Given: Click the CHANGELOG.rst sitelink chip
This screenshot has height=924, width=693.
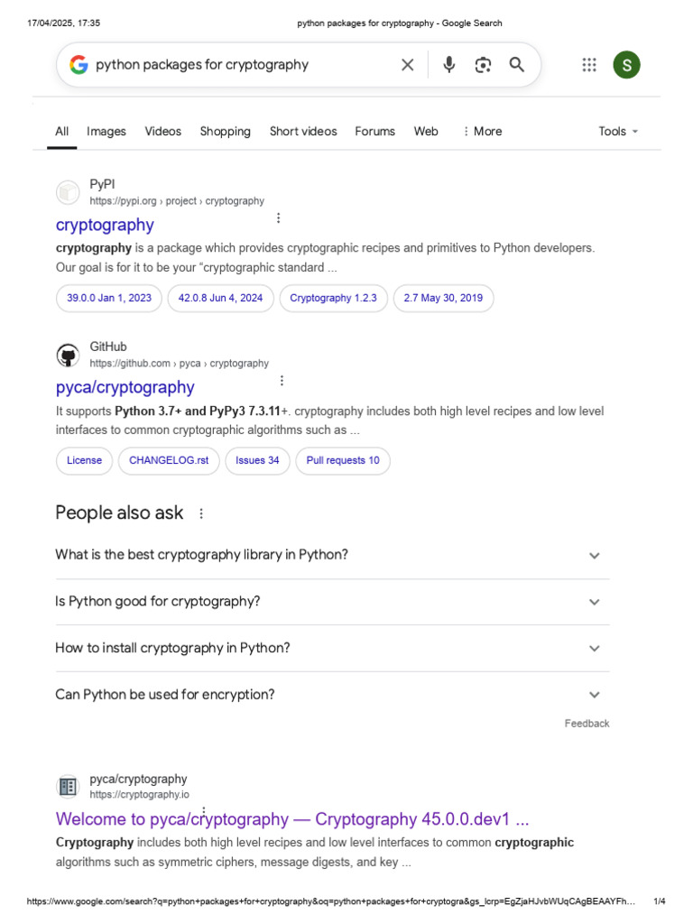Looking at the screenshot, I should (169, 460).
